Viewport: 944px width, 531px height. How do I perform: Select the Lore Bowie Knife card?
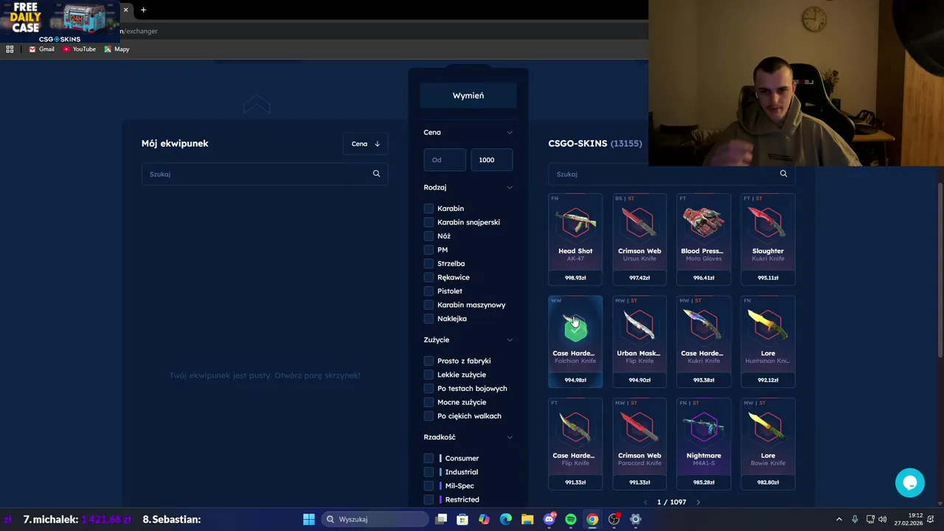[768, 444]
